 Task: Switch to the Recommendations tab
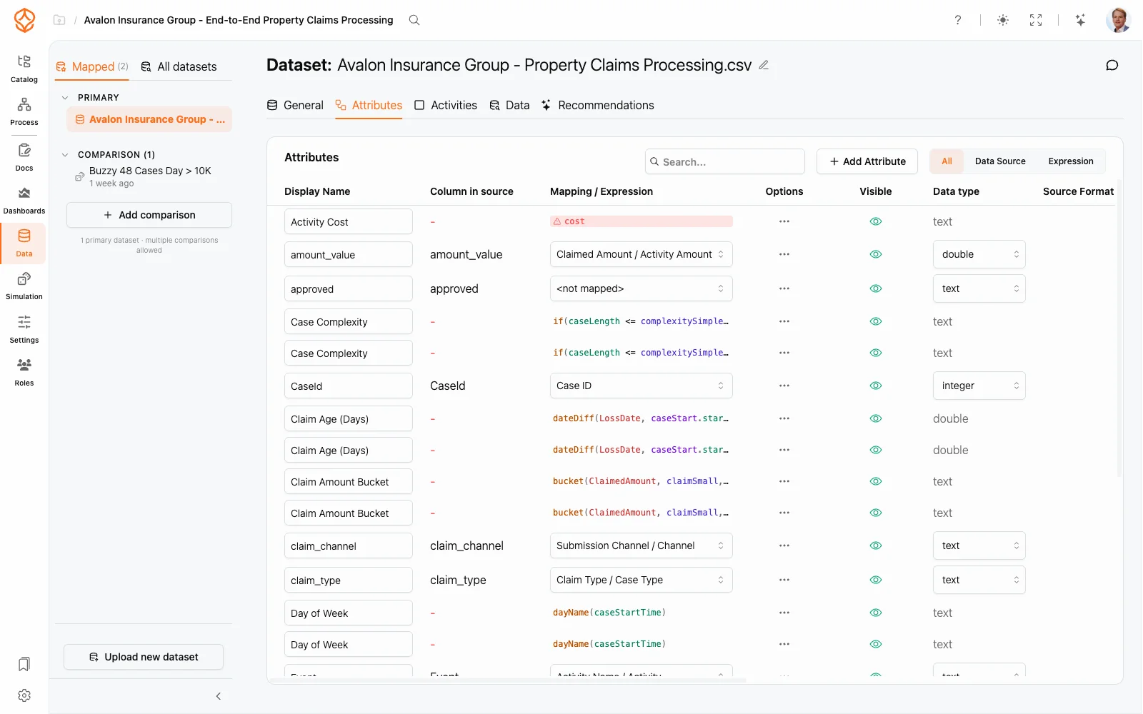coord(597,105)
